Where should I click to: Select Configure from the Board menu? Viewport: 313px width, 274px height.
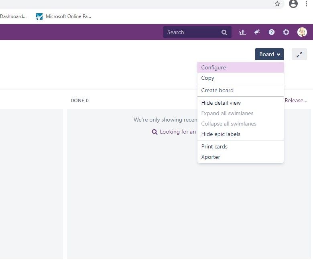coord(240,67)
